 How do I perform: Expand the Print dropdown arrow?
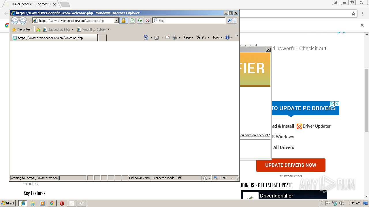click(x=180, y=37)
